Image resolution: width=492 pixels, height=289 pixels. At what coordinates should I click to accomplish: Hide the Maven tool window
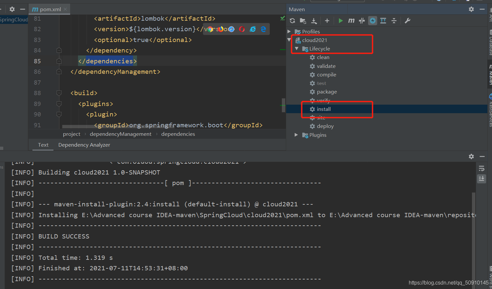coord(482,9)
